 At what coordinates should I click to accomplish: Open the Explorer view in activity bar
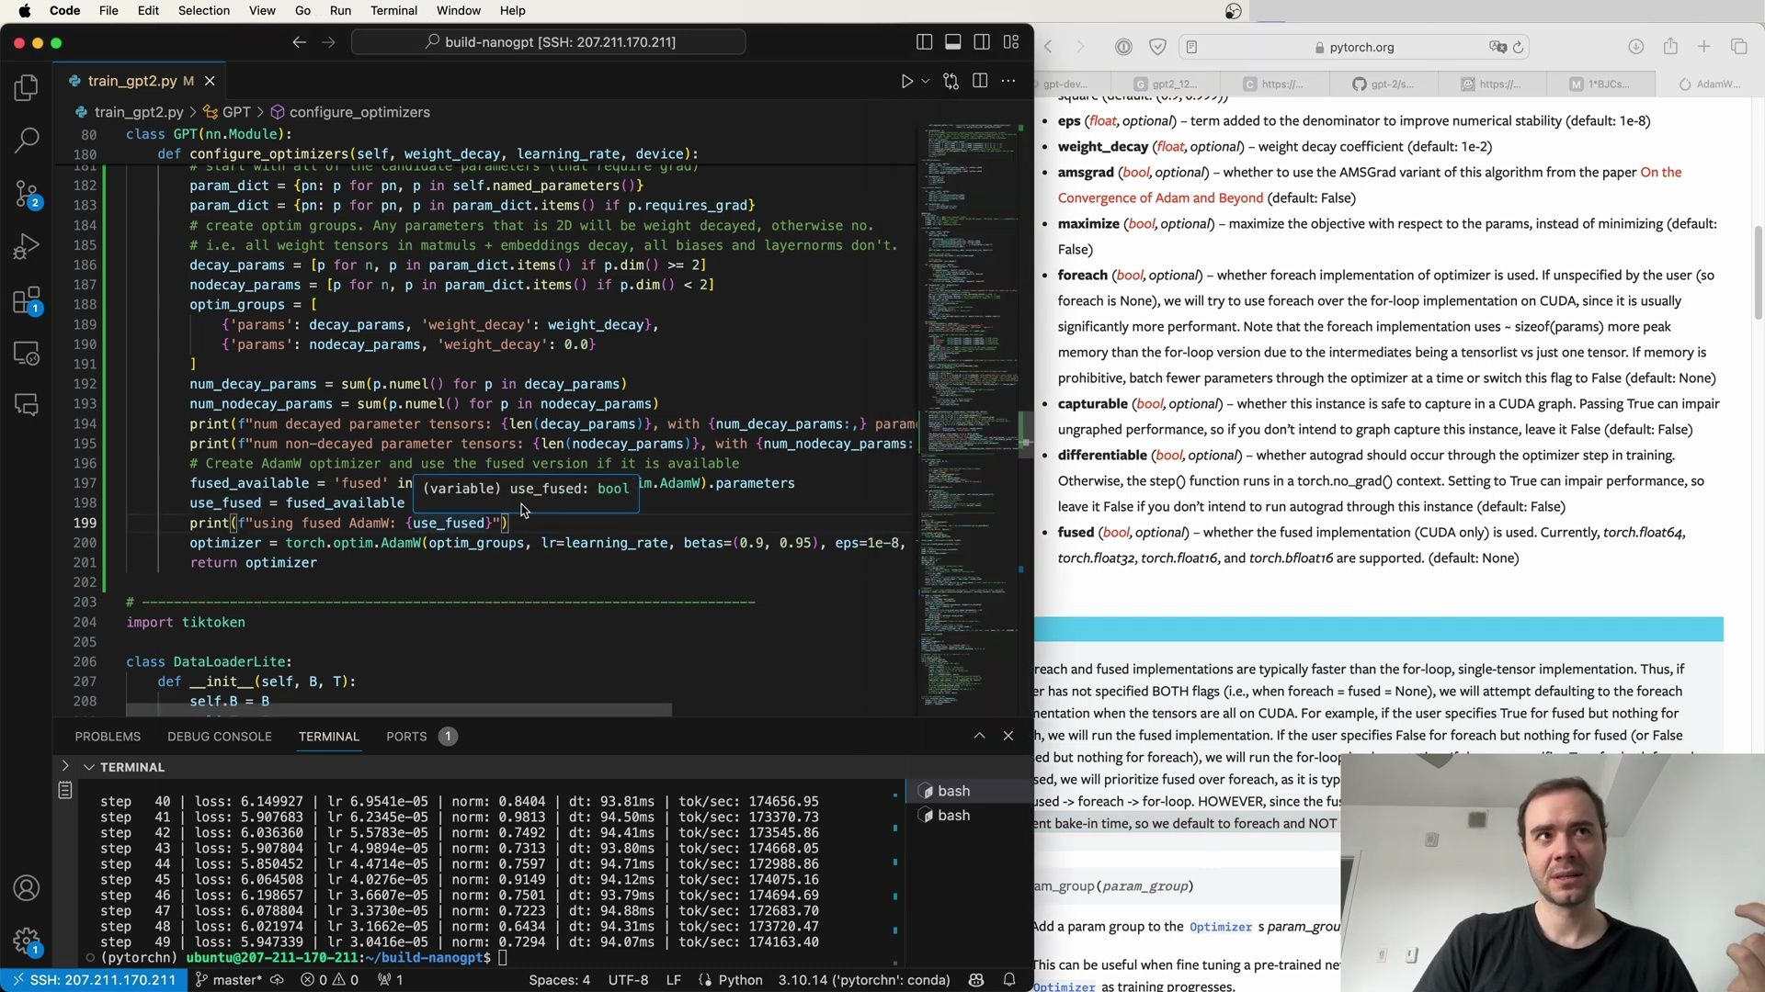pos(27,87)
